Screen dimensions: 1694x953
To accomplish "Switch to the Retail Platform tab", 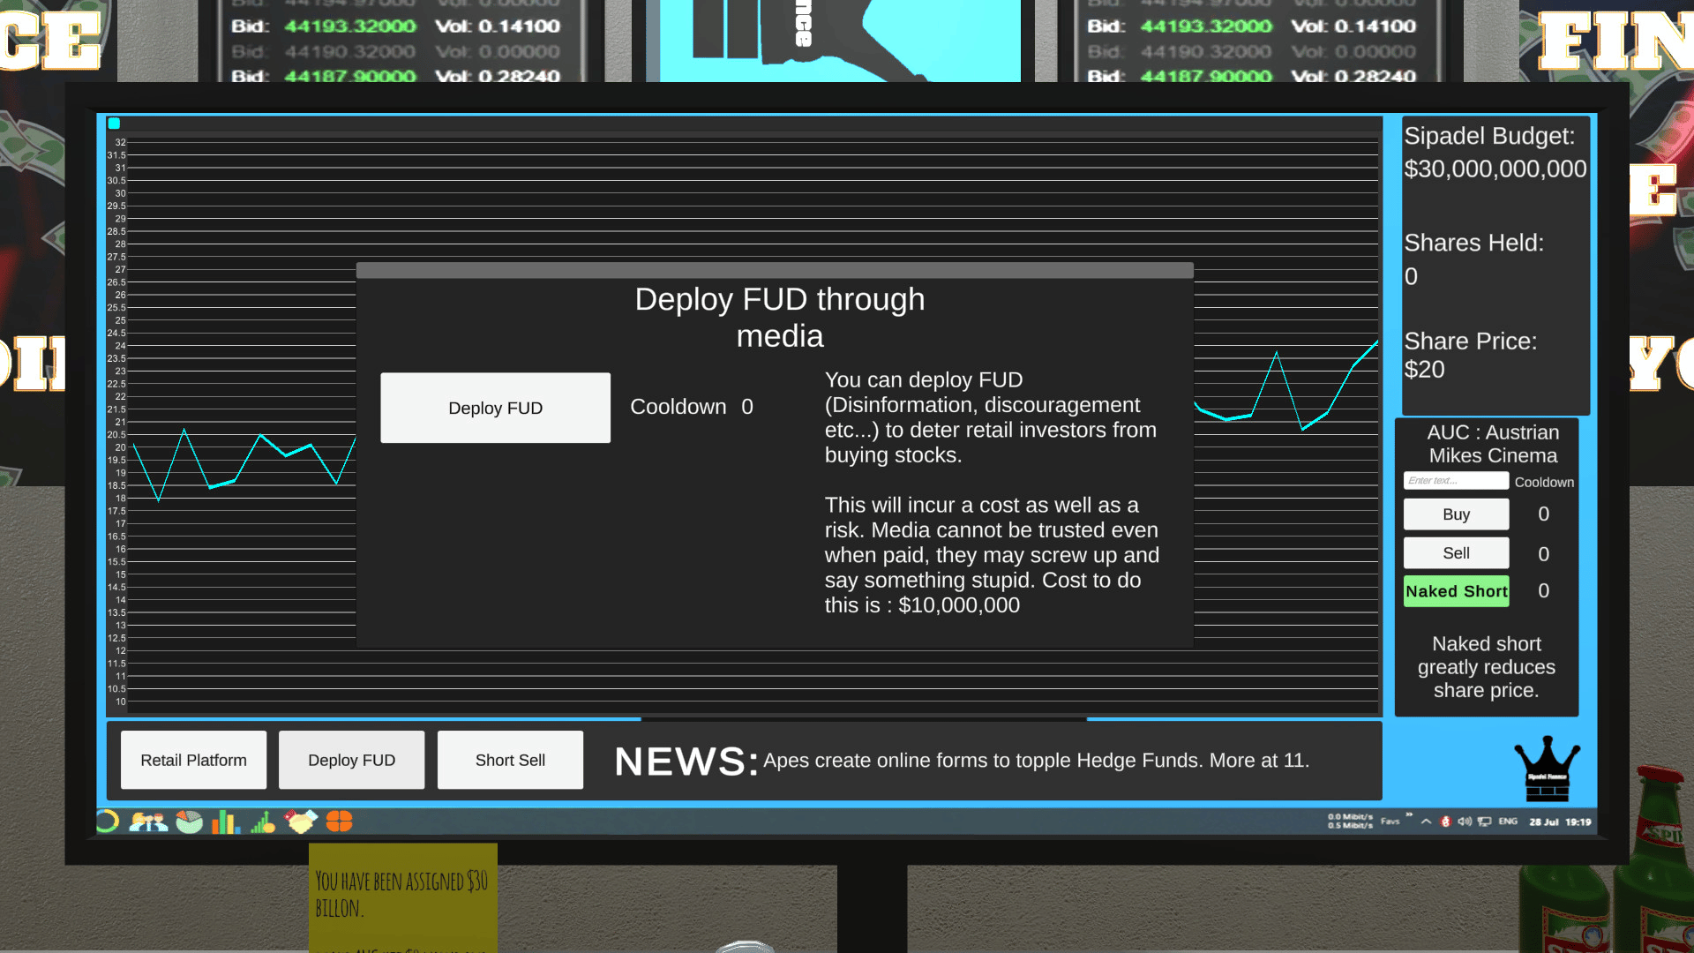I will [193, 760].
